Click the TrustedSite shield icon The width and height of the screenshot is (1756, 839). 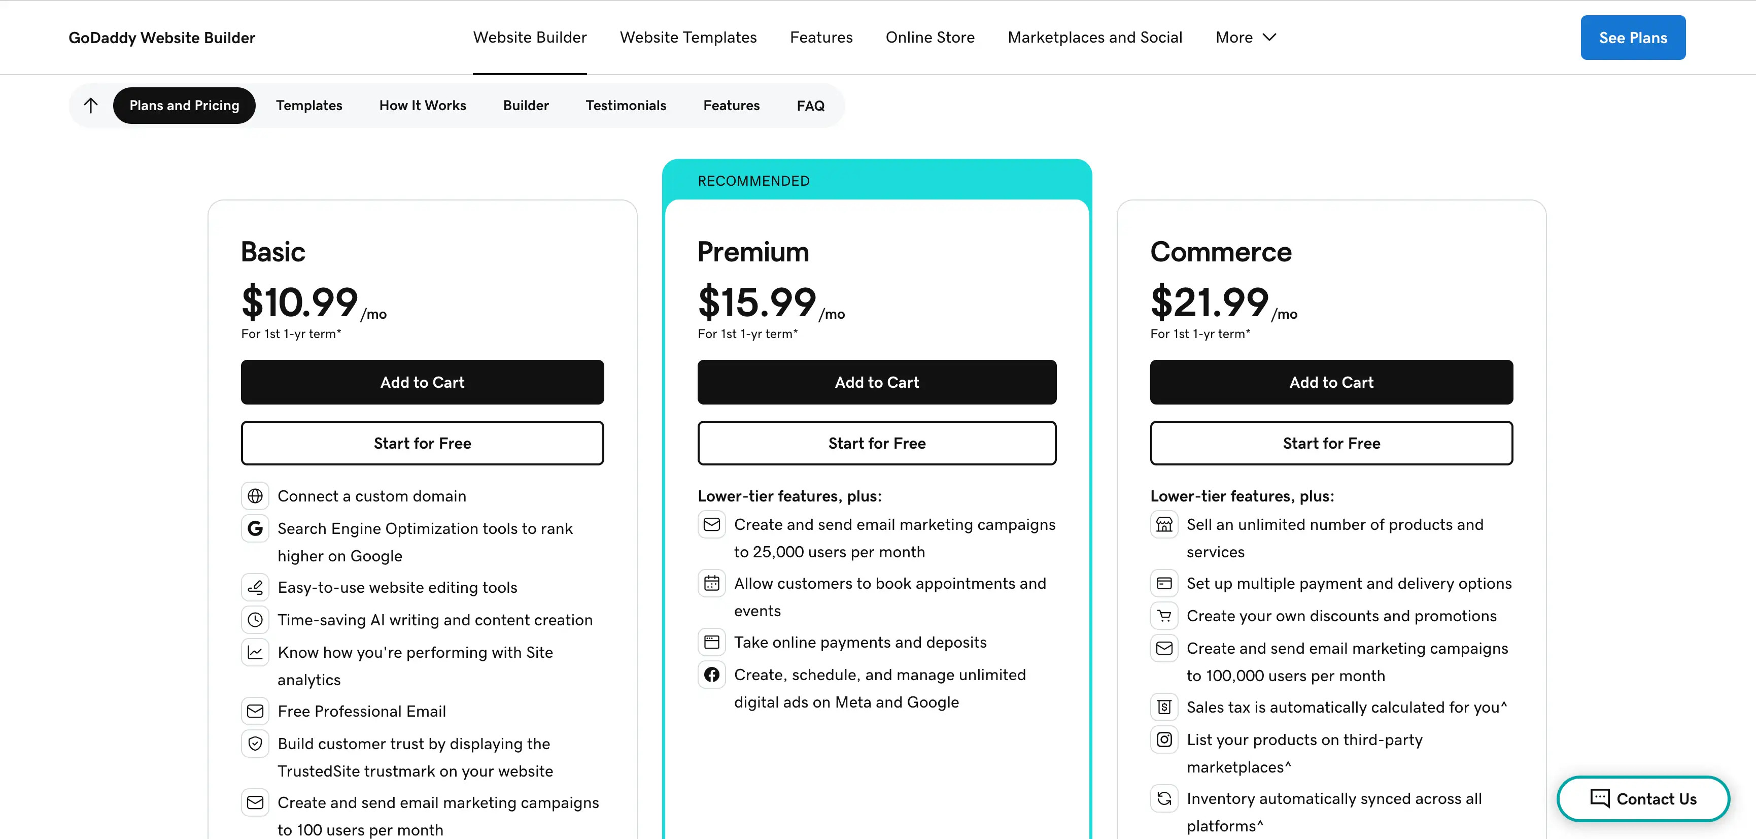click(x=255, y=744)
